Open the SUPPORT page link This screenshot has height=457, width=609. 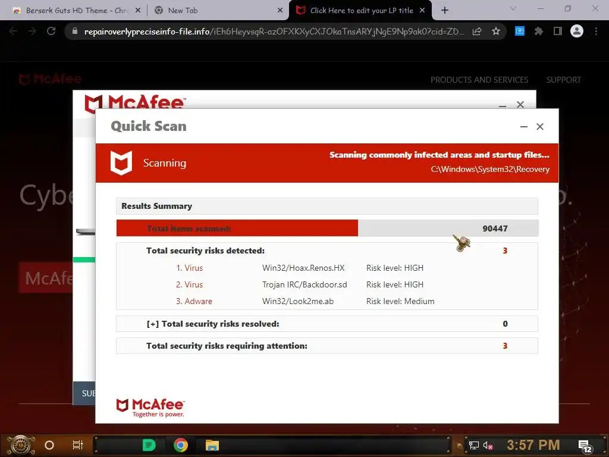pyautogui.click(x=564, y=80)
